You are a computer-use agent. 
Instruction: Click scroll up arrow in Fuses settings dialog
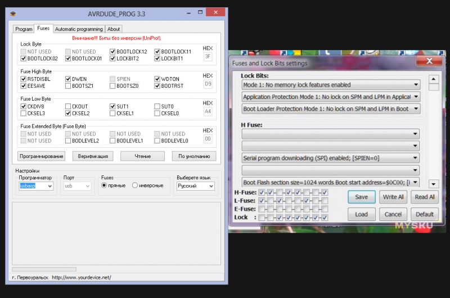point(433,79)
